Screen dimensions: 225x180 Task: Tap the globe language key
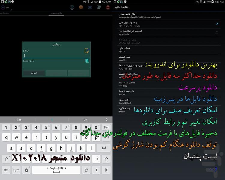tap(86, 170)
